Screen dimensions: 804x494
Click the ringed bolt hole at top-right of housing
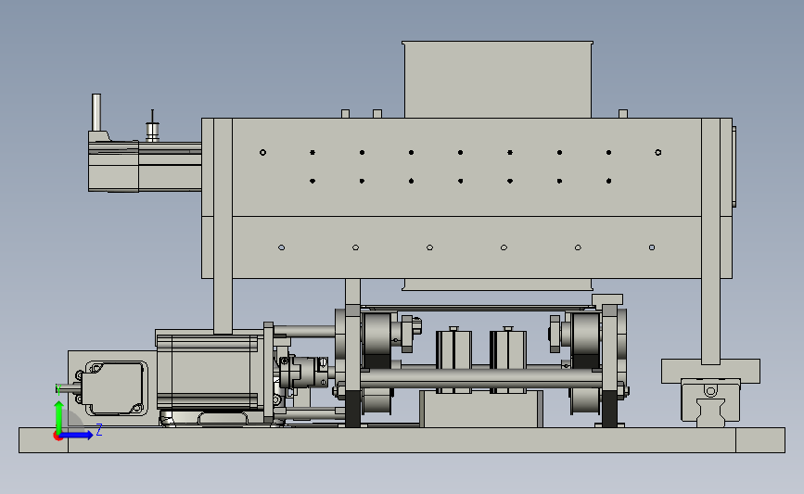658,152
